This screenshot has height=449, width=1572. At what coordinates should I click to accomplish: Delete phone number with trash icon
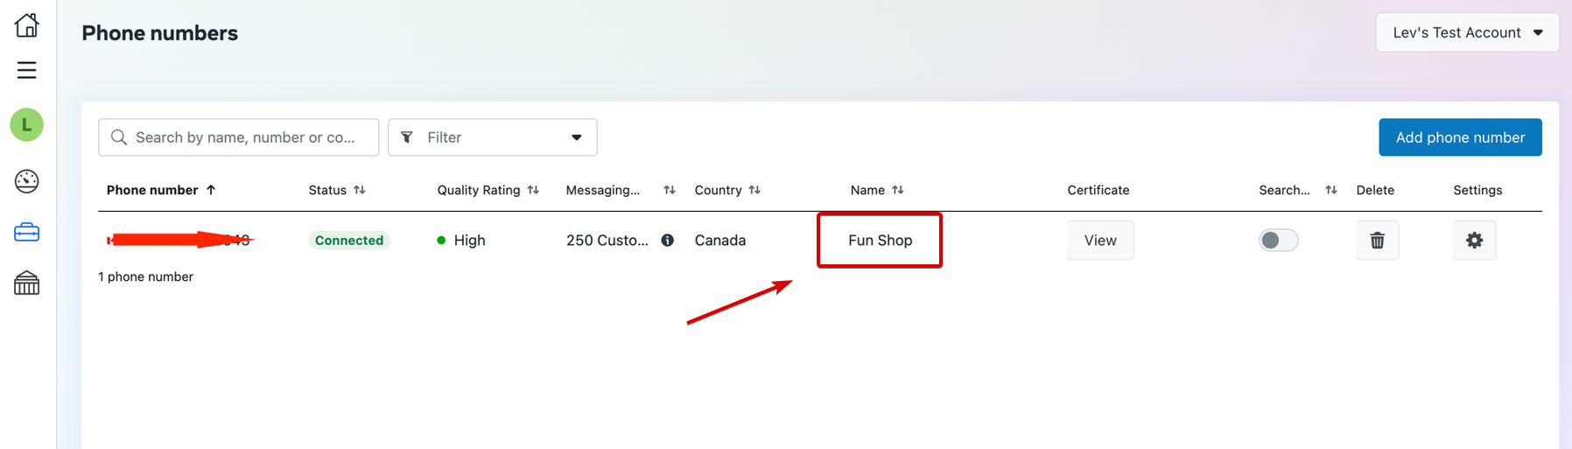[x=1377, y=240]
